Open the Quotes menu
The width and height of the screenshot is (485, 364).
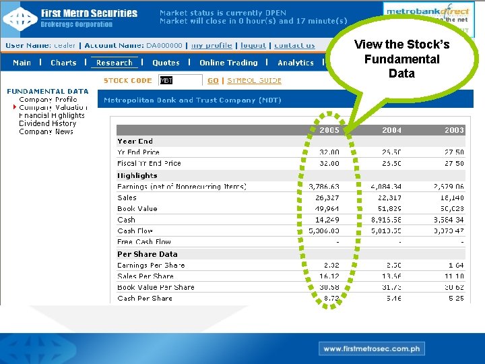166,63
